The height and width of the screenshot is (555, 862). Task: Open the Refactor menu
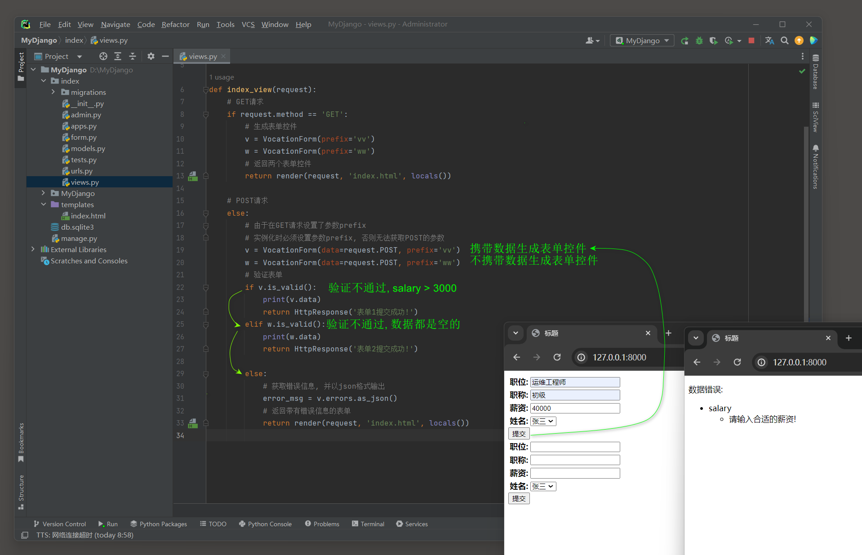point(175,24)
